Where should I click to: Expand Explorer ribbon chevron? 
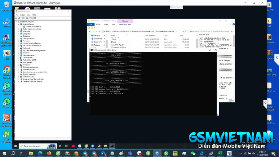(x=231, y=24)
